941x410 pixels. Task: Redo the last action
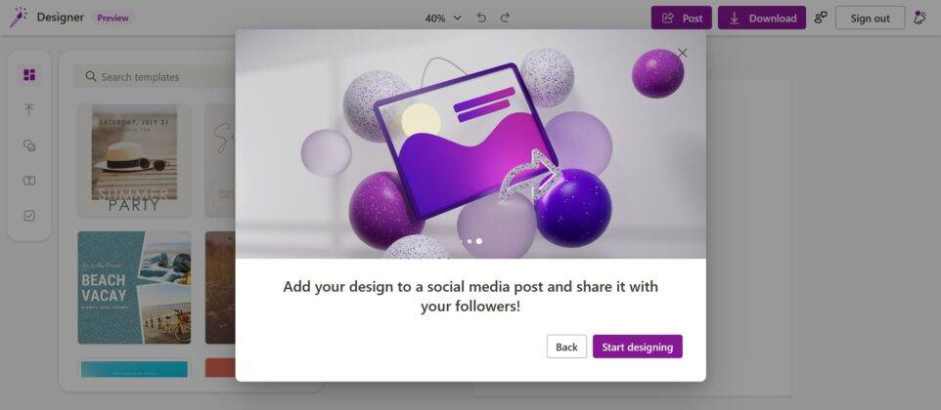pos(506,18)
